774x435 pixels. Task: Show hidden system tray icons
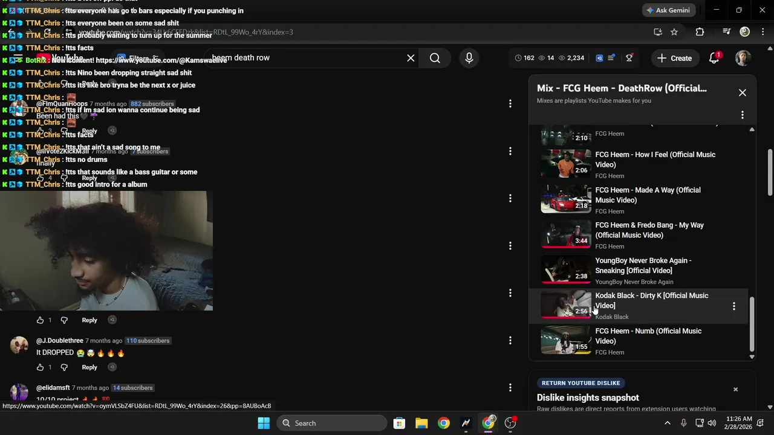pyautogui.click(x=668, y=423)
